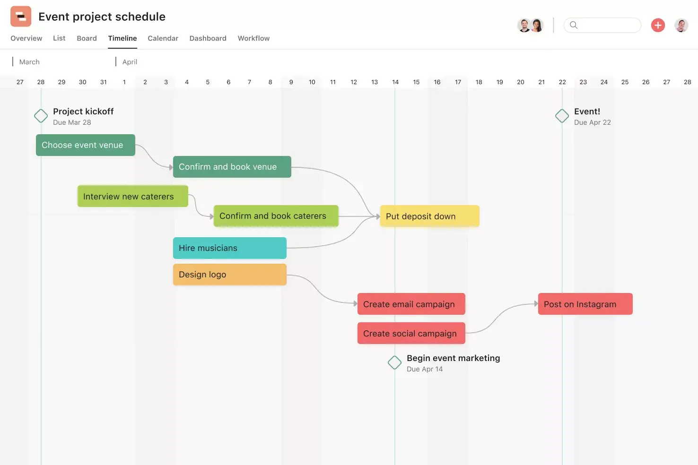Click the Project kickoff milestone diamond
This screenshot has width=698, height=465.
point(41,116)
